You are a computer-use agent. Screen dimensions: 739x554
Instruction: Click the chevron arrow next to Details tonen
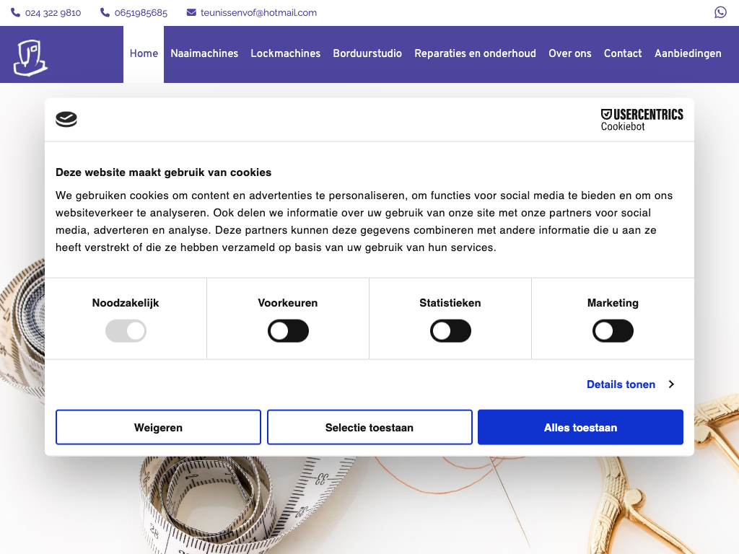coord(671,384)
